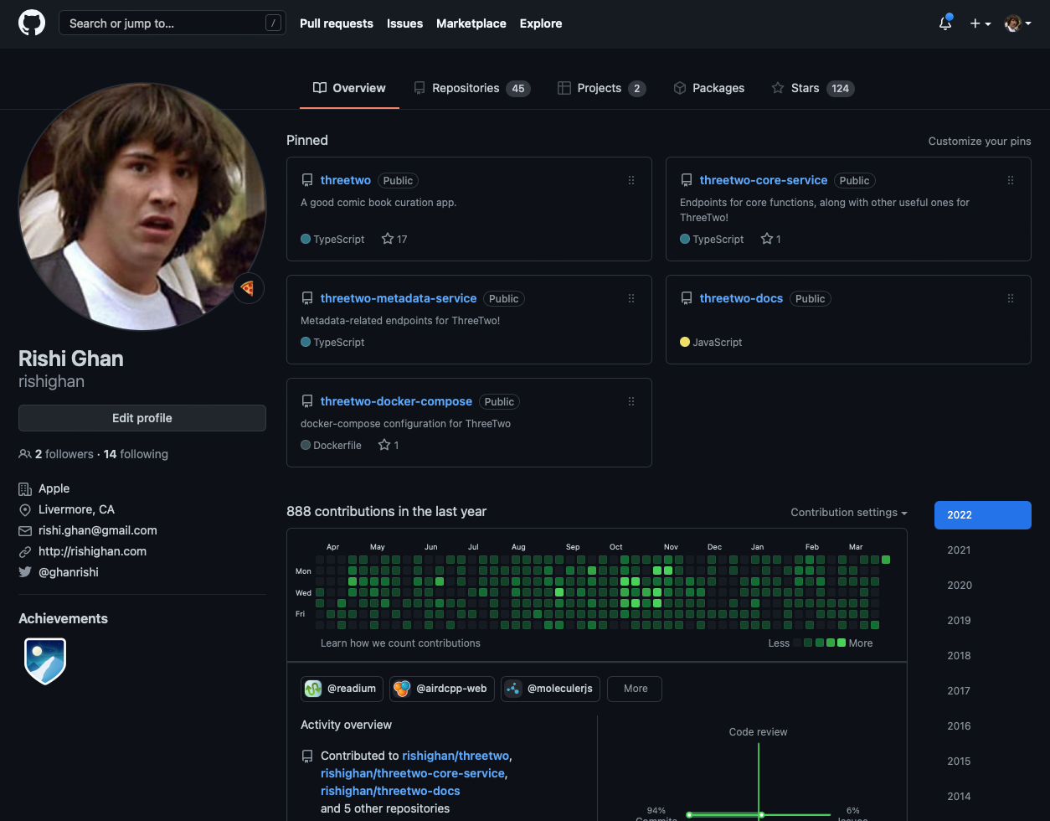Click the star count on threetwo
Viewport: 1050px width, 821px height.
(x=394, y=239)
